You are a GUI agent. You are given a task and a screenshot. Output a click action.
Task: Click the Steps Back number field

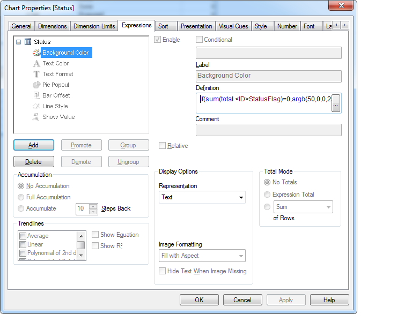pyautogui.click(x=83, y=209)
